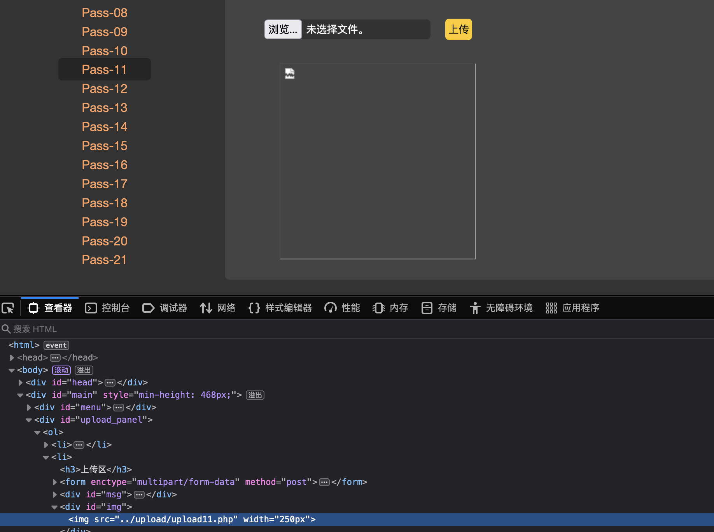Collapse the div id="img" node
The height and width of the screenshot is (532, 714).
pyautogui.click(x=54, y=507)
